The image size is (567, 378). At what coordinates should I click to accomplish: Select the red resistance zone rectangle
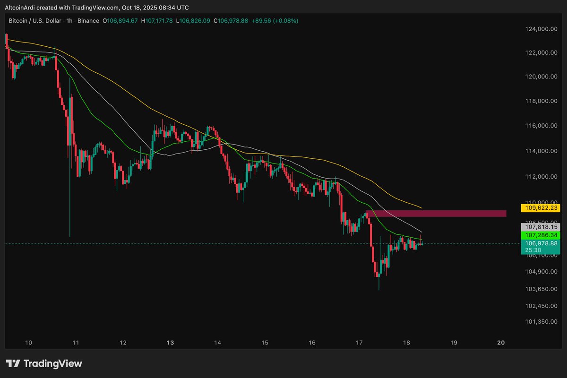tap(436, 214)
